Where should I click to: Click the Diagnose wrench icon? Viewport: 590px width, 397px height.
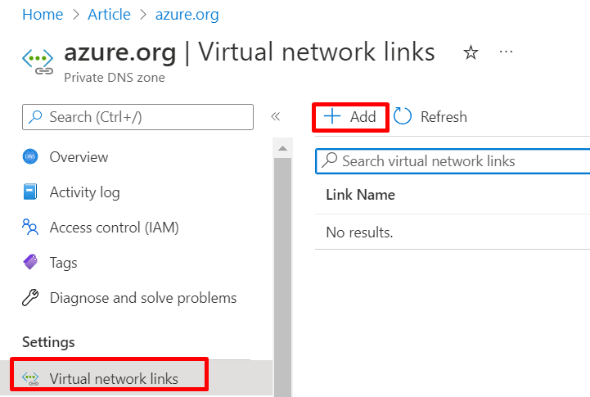(x=30, y=298)
